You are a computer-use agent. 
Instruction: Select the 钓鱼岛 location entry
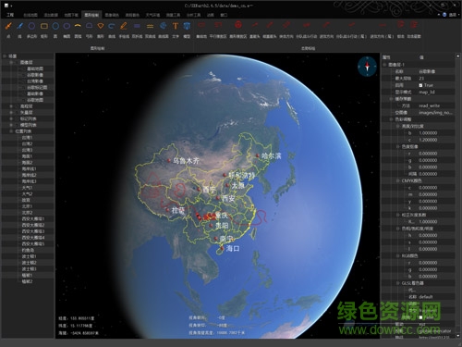[28, 250]
